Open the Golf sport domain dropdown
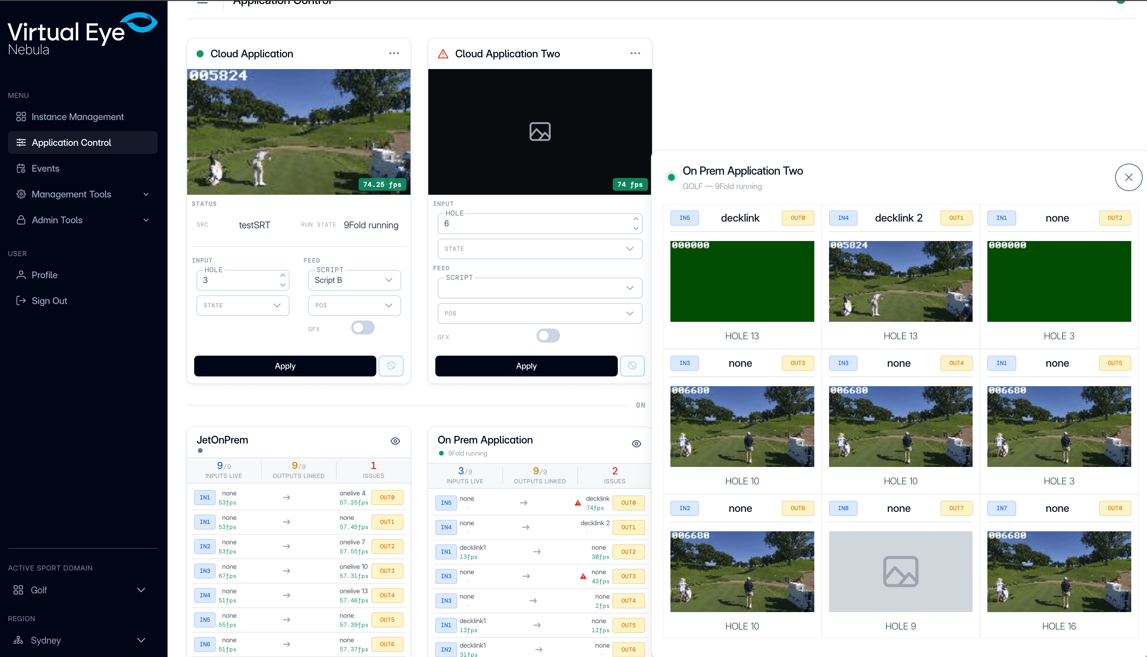Viewport: 1147px width, 657px height. (x=79, y=590)
